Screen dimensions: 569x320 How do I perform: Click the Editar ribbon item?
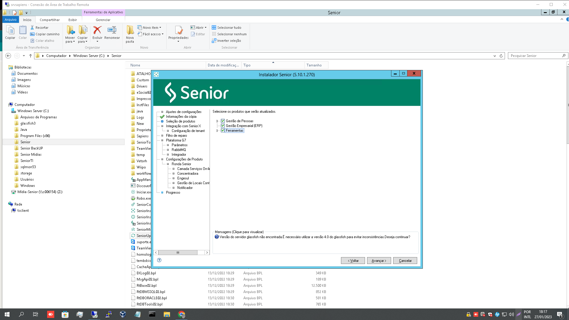coord(198,34)
